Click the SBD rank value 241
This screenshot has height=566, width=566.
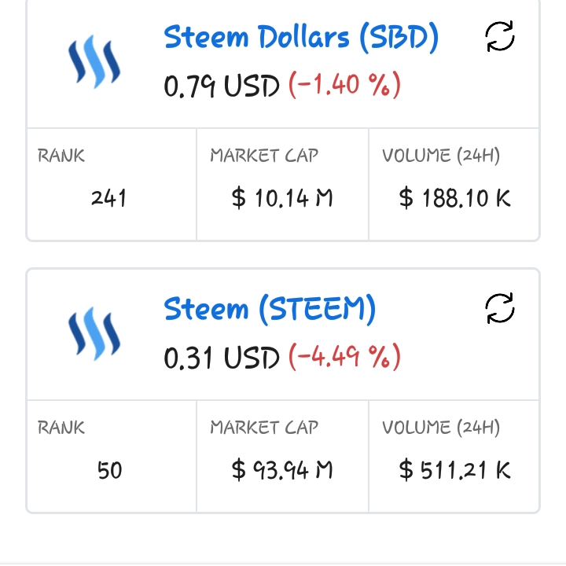[108, 198]
